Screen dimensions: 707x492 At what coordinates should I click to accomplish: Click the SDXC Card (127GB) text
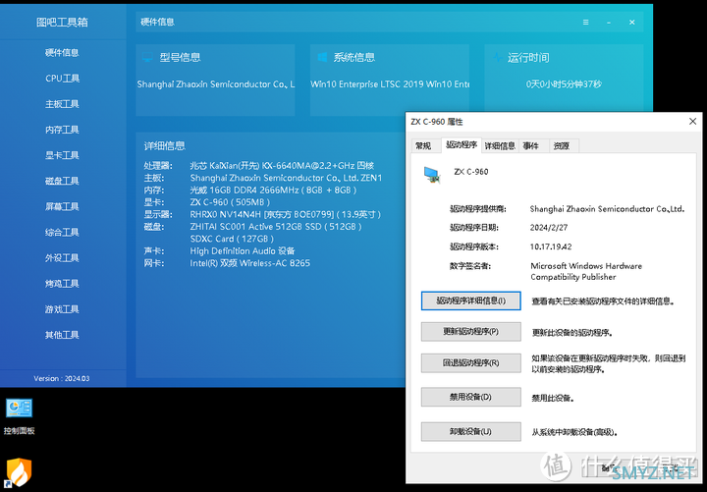tap(232, 239)
